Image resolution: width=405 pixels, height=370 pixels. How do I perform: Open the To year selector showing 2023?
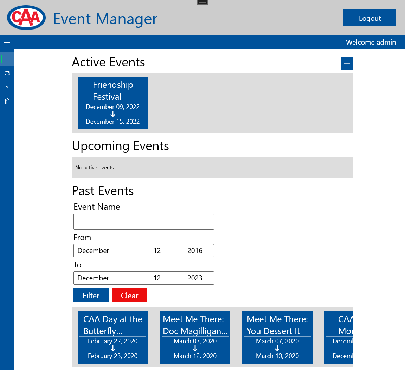195,278
